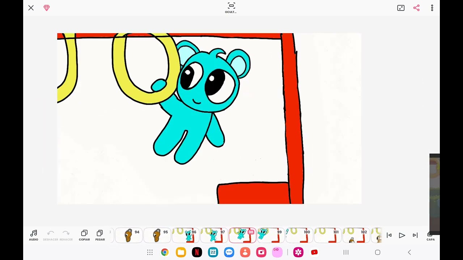Image resolution: width=463 pixels, height=260 pixels.
Task: Open the Calendar app showing 22
Action: click(213, 252)
